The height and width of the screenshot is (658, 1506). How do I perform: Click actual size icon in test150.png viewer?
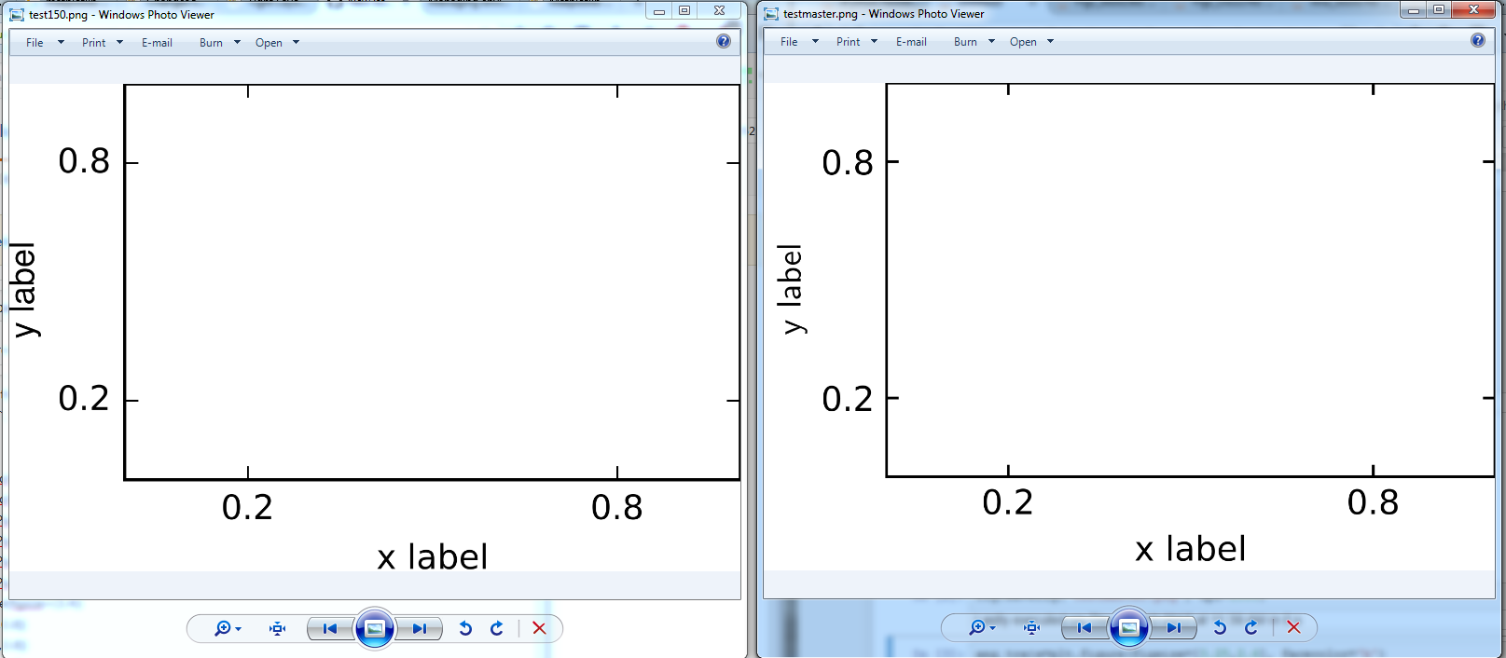277,628
